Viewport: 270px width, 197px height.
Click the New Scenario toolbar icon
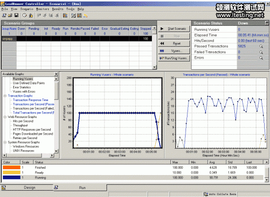pos(4,16)
